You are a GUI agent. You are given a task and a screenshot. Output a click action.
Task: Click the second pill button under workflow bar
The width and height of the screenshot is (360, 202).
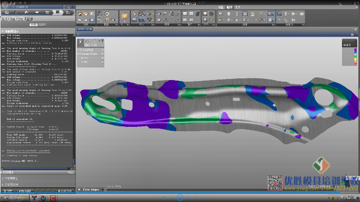click(13, 19)
